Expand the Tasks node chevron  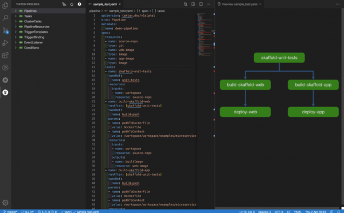tap(15, 16)
